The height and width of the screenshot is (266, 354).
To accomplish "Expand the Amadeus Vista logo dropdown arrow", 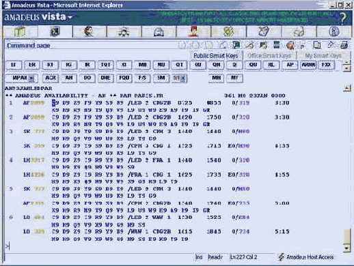I will point(70,17).
